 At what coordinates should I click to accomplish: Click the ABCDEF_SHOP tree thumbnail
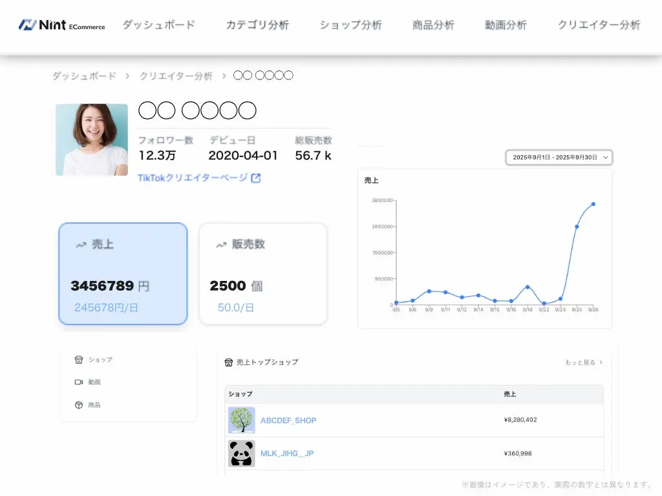[x=242, y=420]
